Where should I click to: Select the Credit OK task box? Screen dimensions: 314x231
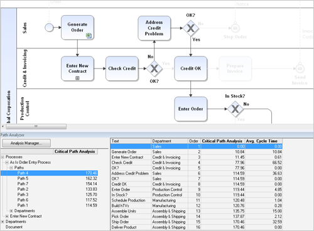click(x=191, y=68)
